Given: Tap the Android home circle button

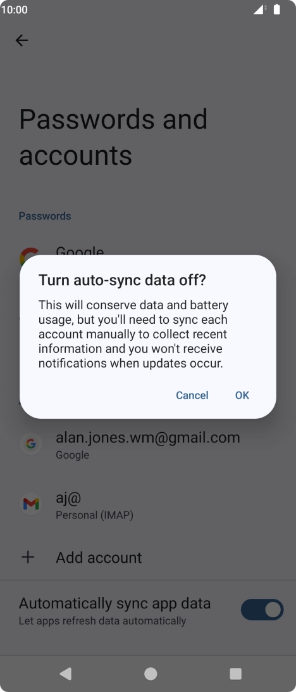Looking at the screenshot, I should 151,674.
